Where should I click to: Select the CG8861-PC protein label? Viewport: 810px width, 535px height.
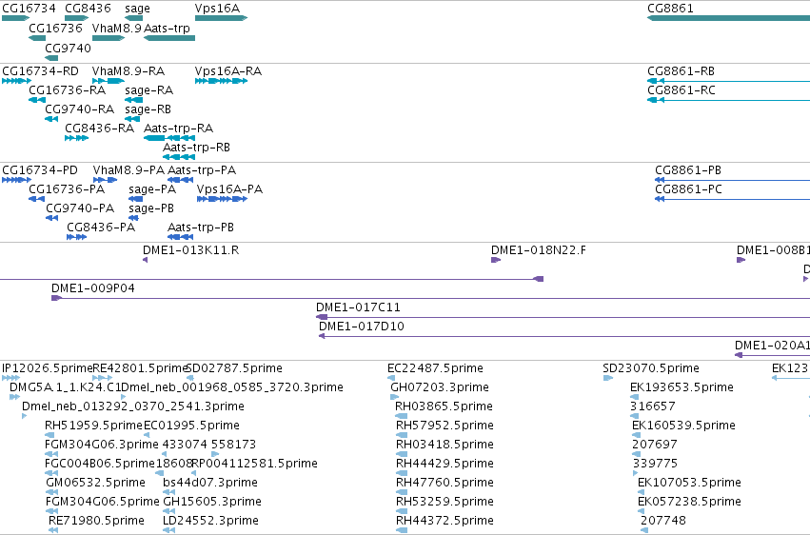(x=688, y=189)
